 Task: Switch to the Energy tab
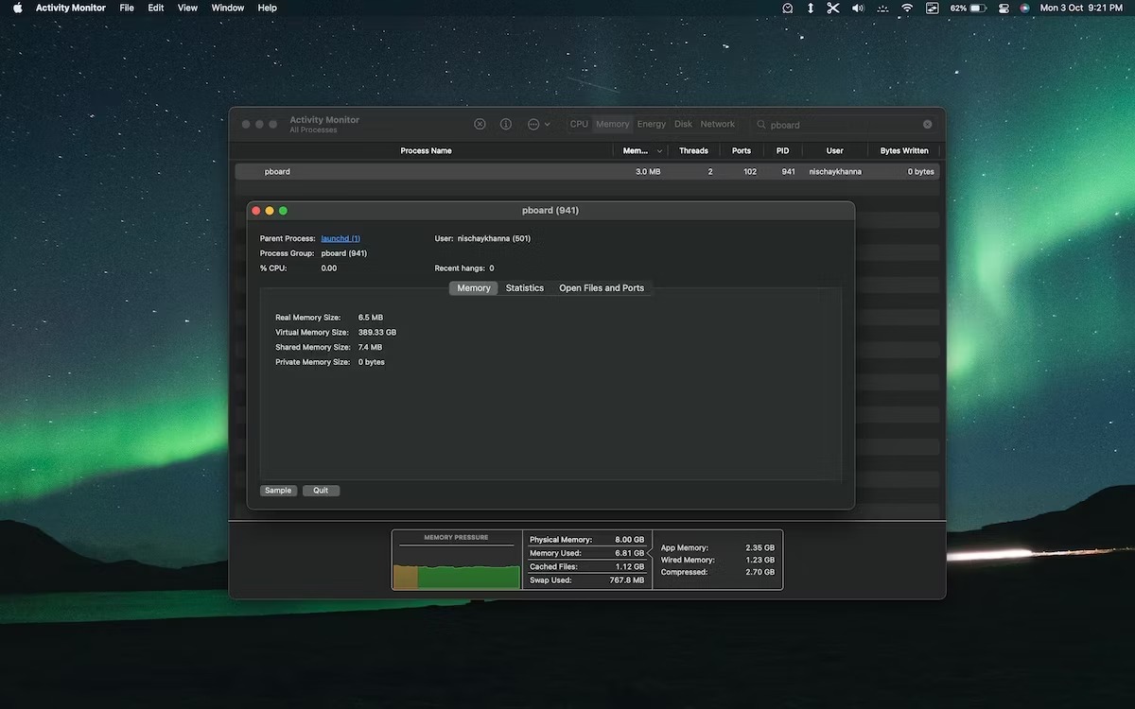pyautogui.click(x=652, y=124)
